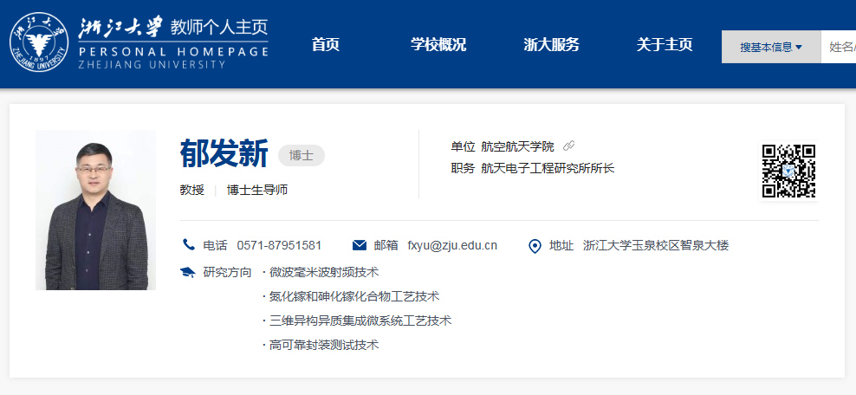This screenshot has height=395, width=856.
Task: Click the envelope icon next to 邮箱
Action: tap(360, 245)
